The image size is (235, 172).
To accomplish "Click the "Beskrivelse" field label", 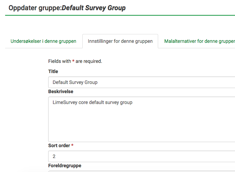I will tap(61, 91).
